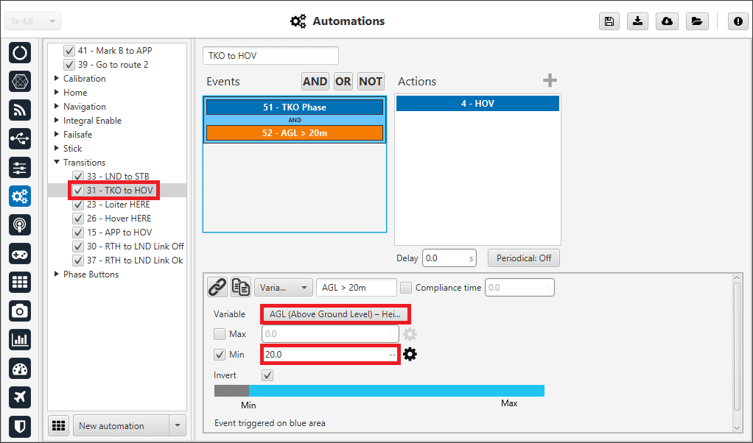Click the blue Min-Max range bar
This screenshot has width=753, height=443.
[396, 391]
